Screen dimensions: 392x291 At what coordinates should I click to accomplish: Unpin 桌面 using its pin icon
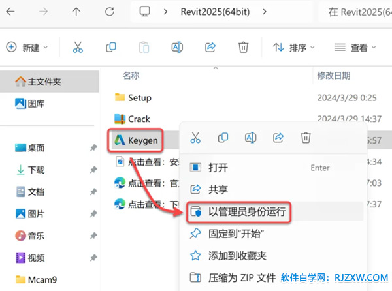tap(93, 147)
